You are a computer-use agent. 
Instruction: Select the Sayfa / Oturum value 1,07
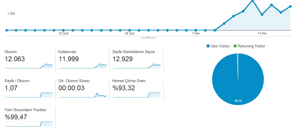click(x=11, y=88)
